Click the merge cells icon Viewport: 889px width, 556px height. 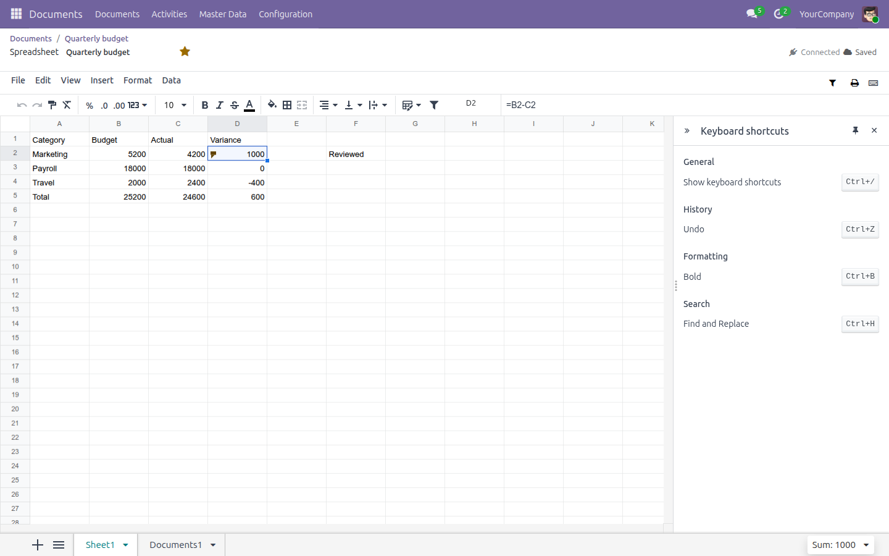(x=302, y=105)
